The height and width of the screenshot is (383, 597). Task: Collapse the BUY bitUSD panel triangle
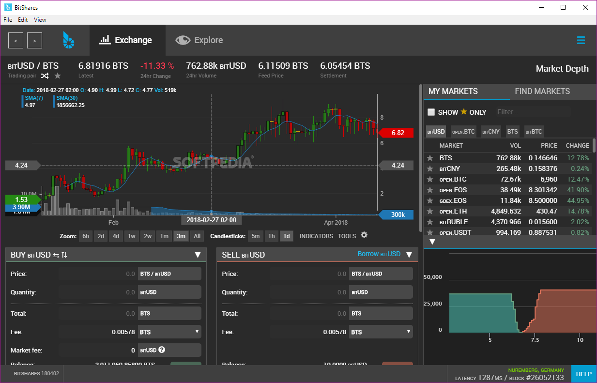pyautogui.click(x=198, y=255)
